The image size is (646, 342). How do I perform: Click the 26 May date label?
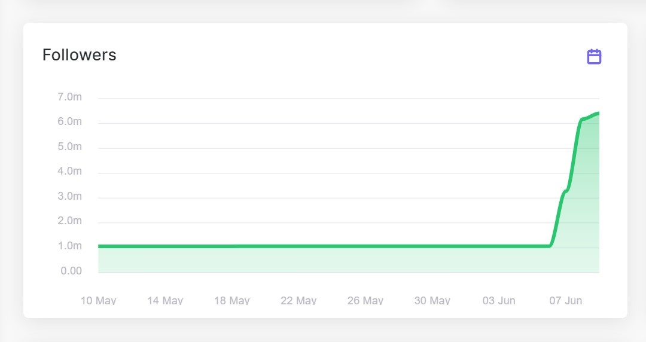(365, 300)
